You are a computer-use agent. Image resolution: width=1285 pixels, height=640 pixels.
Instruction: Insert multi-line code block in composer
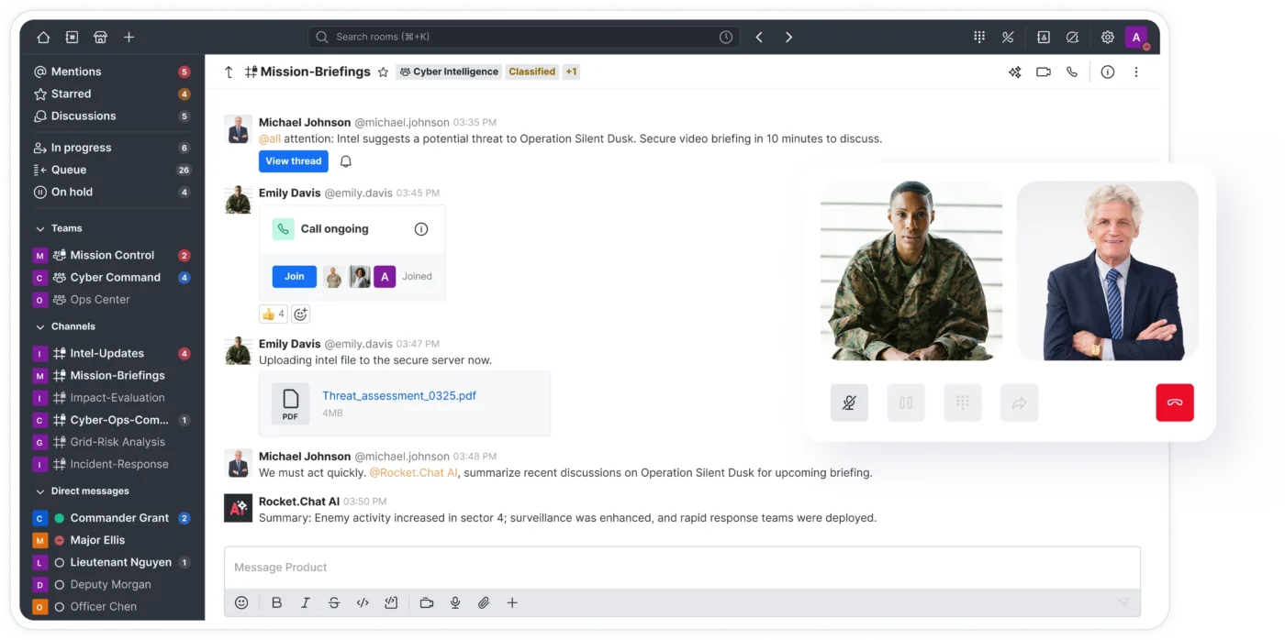(391, 602)
